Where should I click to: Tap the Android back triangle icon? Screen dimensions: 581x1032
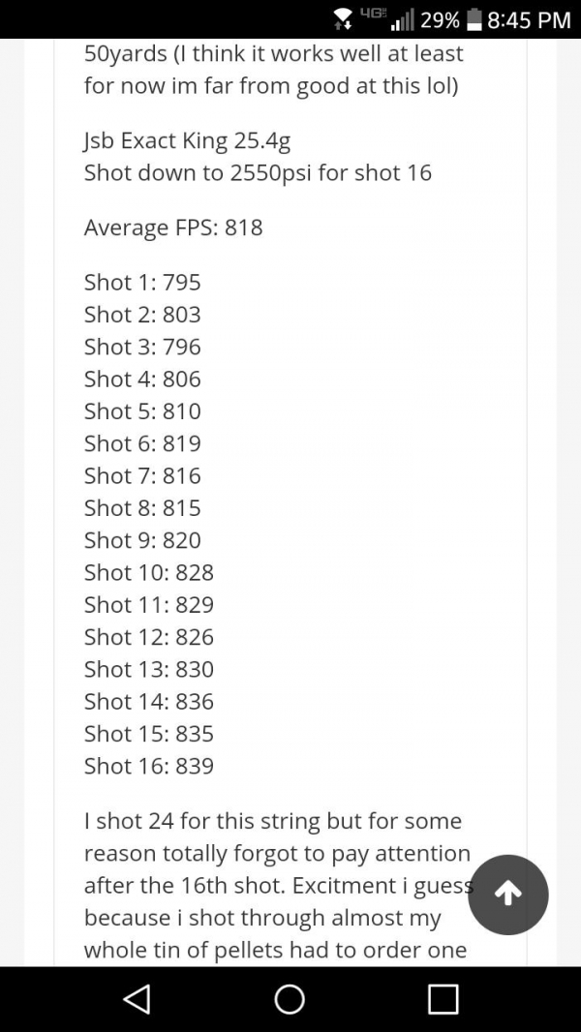(x=138, y=999)
